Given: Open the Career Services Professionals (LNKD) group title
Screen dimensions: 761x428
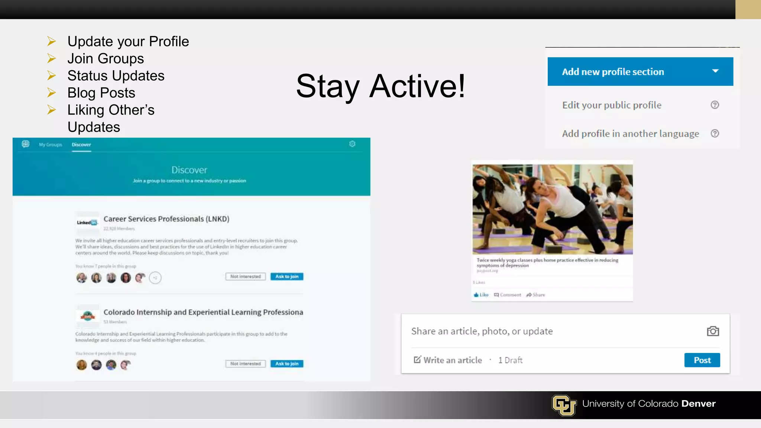Looking at the screenshot, I should tap(166, 219).
